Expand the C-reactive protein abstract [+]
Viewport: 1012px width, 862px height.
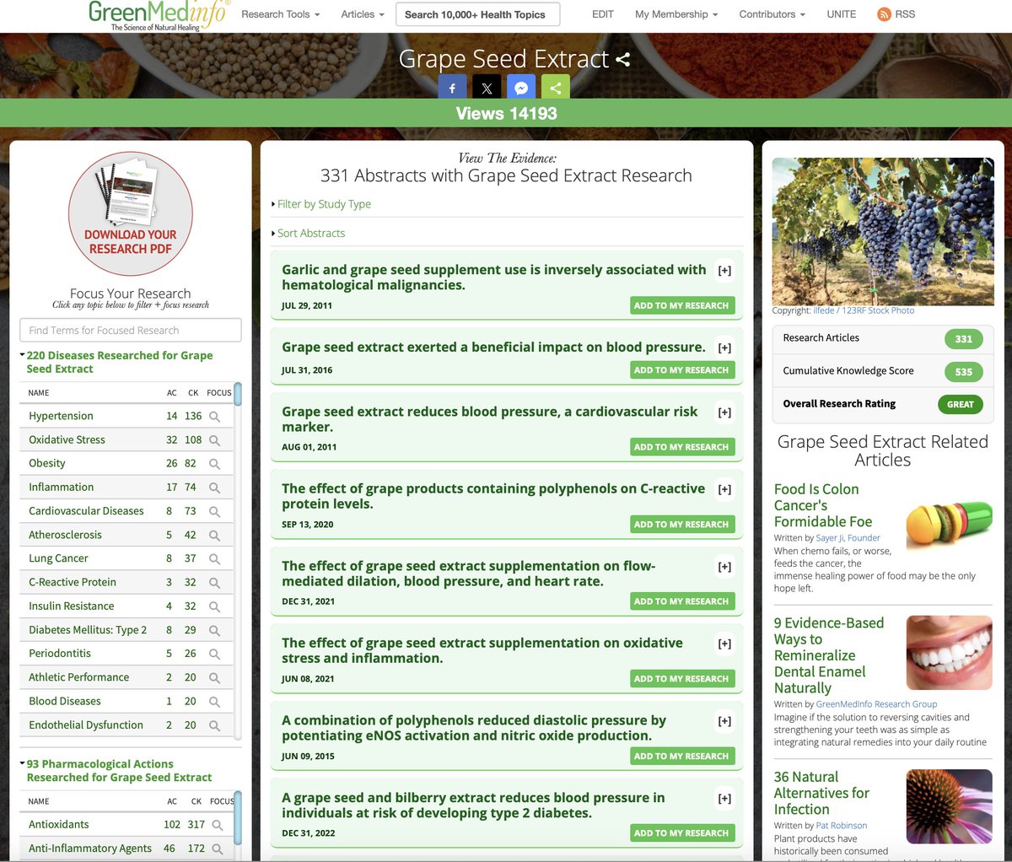724,489
